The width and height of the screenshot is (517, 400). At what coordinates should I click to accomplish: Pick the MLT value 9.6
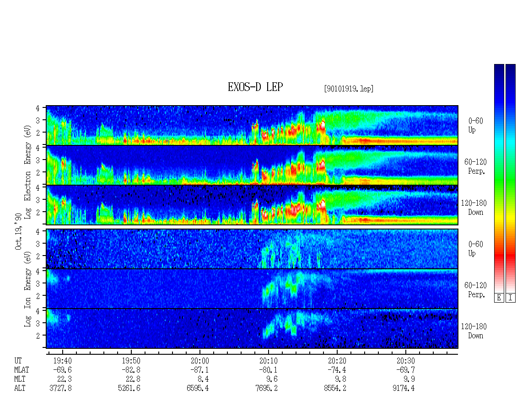click(272, 379)
